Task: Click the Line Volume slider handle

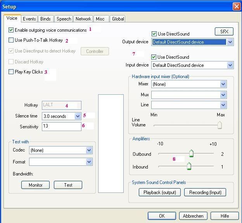Action: [220, 125]
